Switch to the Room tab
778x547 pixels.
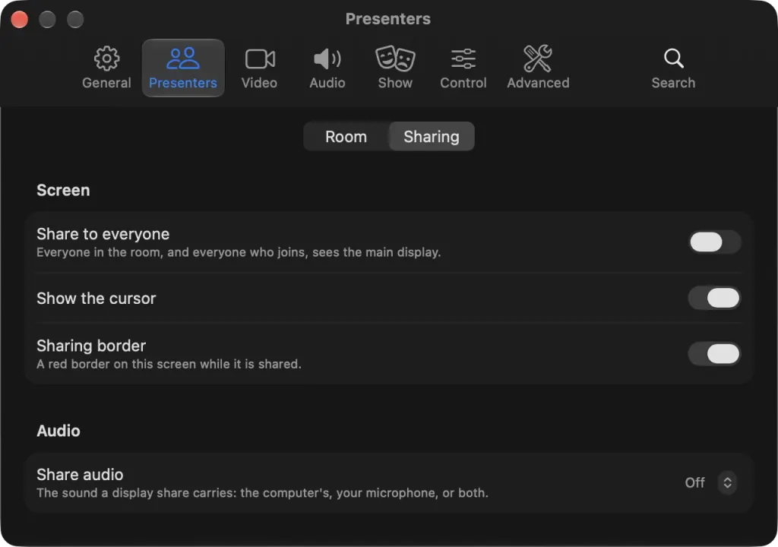[x=346, y=137]
